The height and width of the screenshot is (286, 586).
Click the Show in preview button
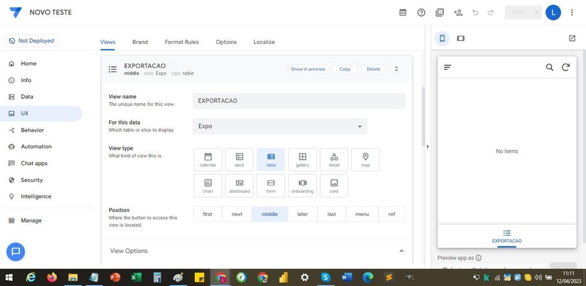(308, 69)
